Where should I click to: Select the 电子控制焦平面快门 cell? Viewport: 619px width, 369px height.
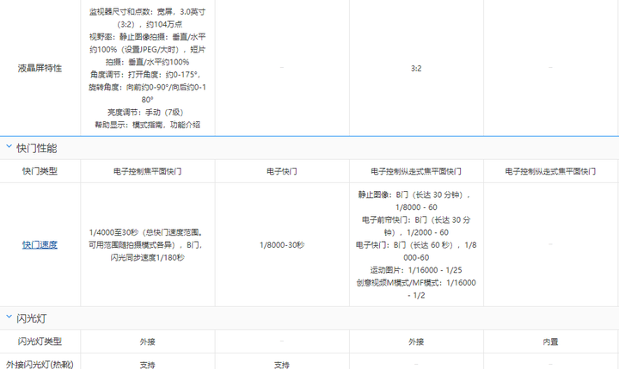point(148,171)
